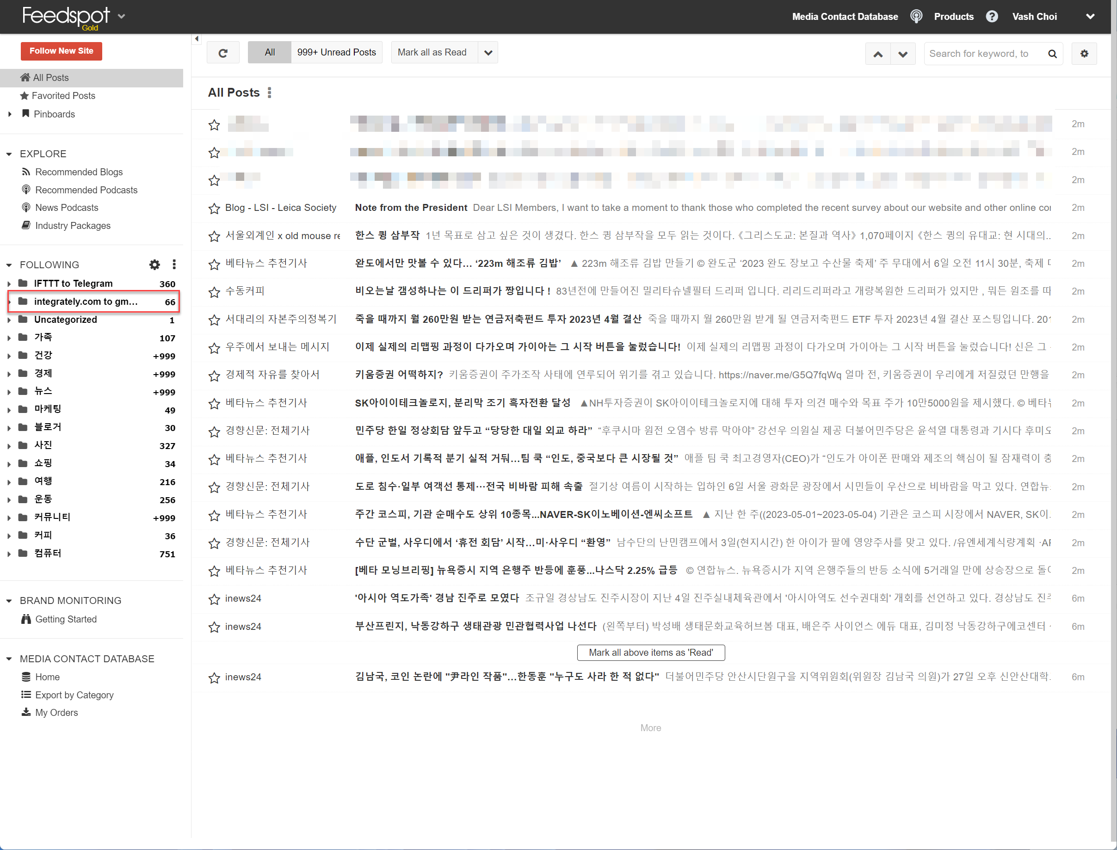Click the refresh feed icon
1117x850 pixels.
tap(222, 53)
